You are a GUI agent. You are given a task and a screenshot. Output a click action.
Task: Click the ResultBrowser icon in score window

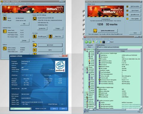127,15
